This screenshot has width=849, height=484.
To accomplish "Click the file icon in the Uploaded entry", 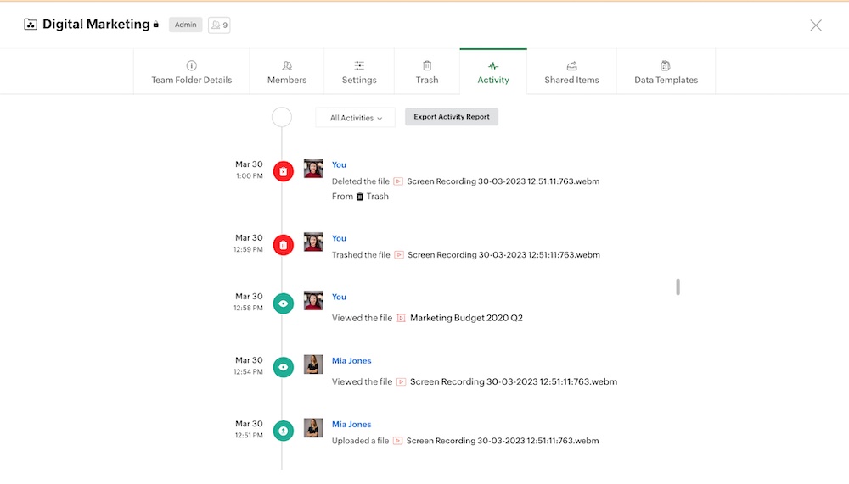I will point(397,441).
